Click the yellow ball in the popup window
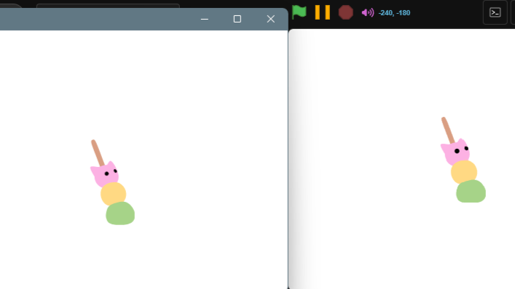The height and width of the screenshot is (289, 515). pyautogui.click(x=114, y=194)
